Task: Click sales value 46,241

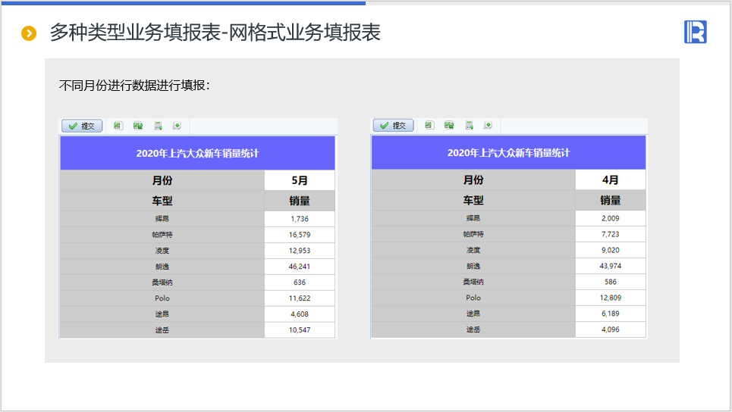Action: 300,267
